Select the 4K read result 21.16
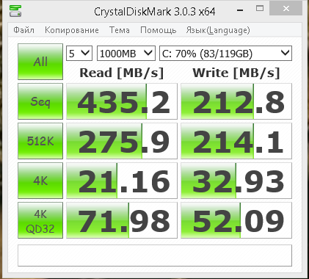 (x=122, y=181)
